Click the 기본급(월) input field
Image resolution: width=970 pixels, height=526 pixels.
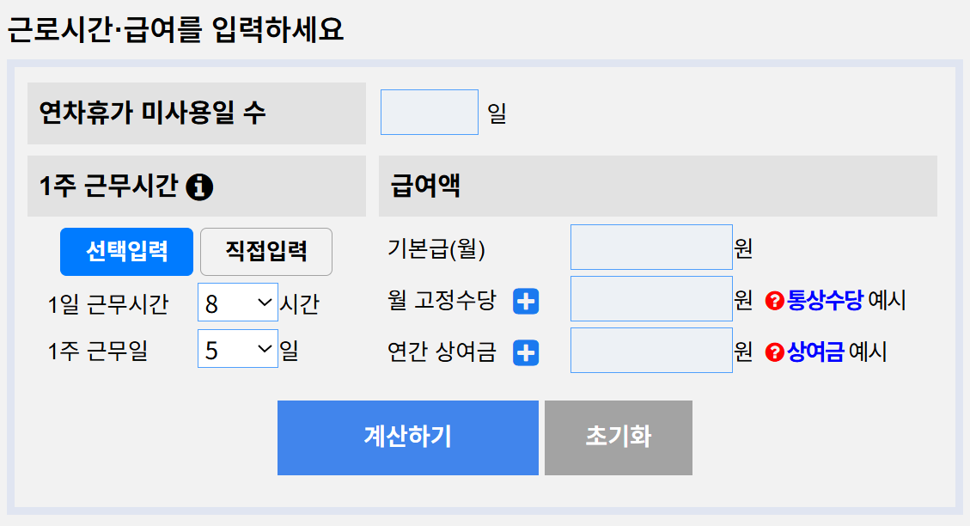pyautogui.click(x=650, y=247)
